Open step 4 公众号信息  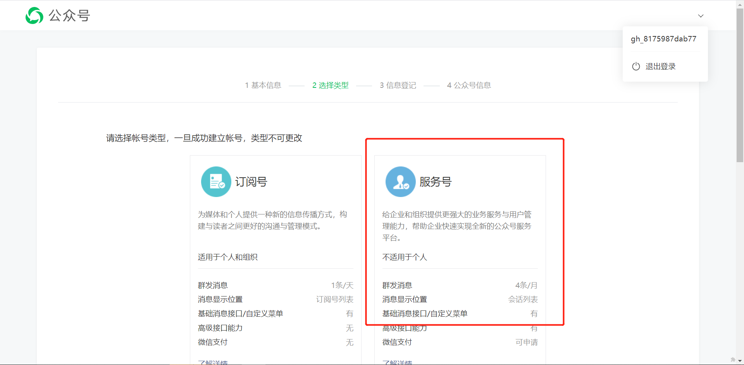[x=469, y=85]
